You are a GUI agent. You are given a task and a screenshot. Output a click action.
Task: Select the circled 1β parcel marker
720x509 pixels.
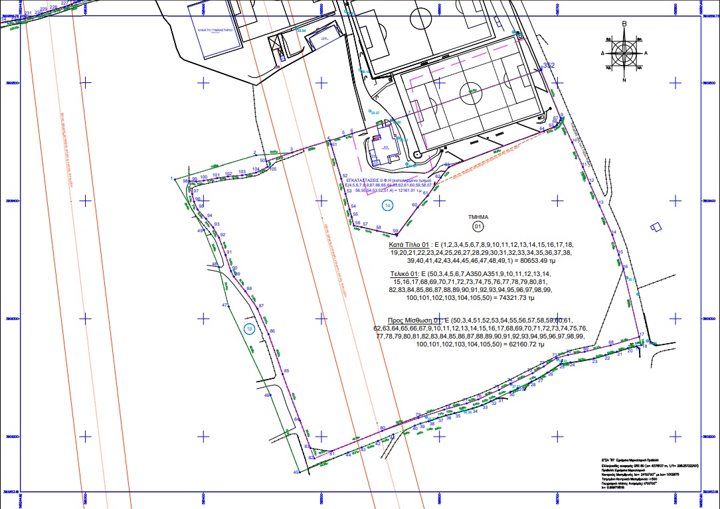pos(250,328)
